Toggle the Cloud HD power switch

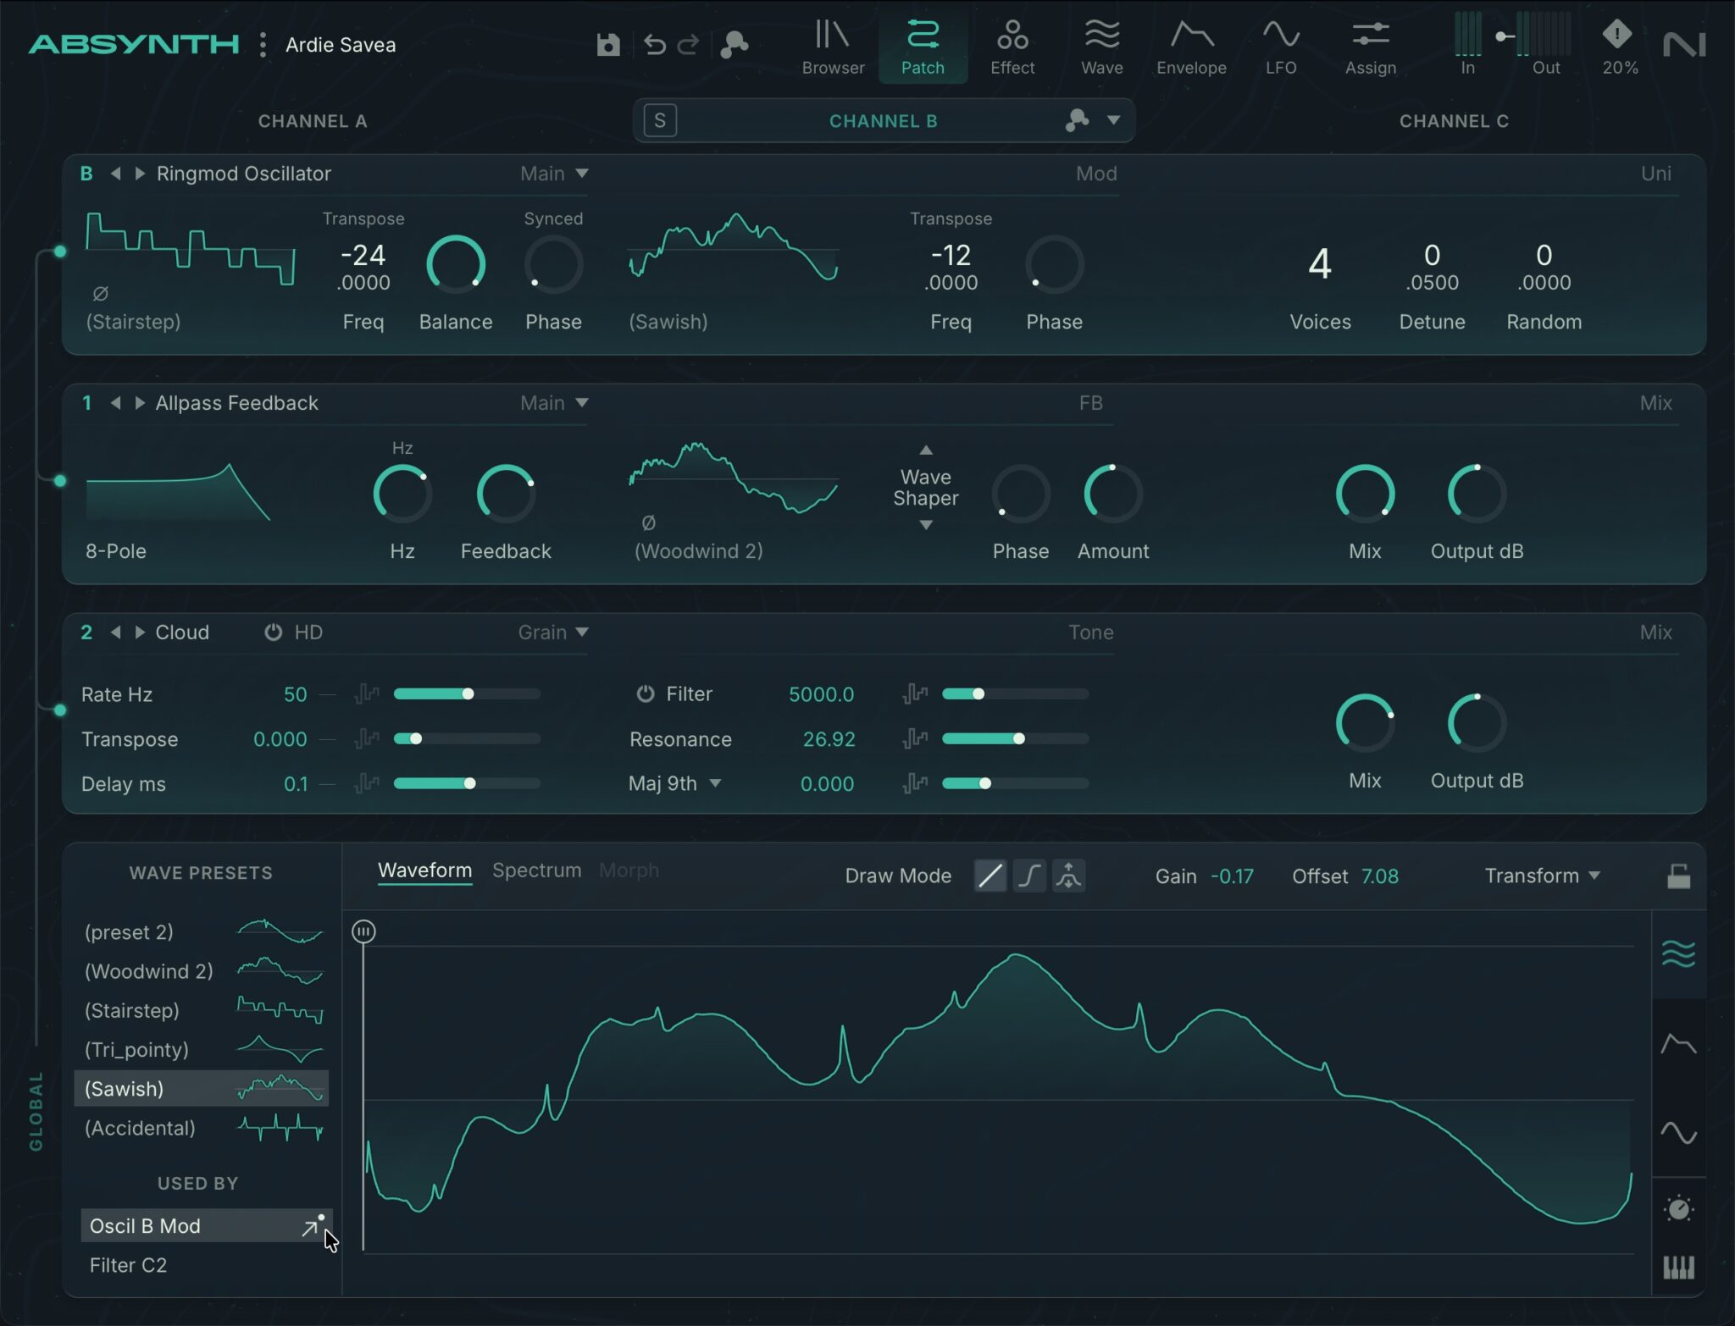273,633
